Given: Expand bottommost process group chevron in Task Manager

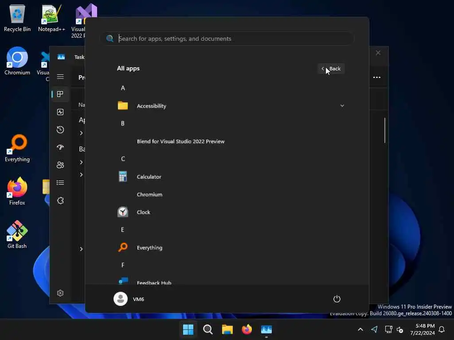Looking at the screenshot, I should coord(82,249).
